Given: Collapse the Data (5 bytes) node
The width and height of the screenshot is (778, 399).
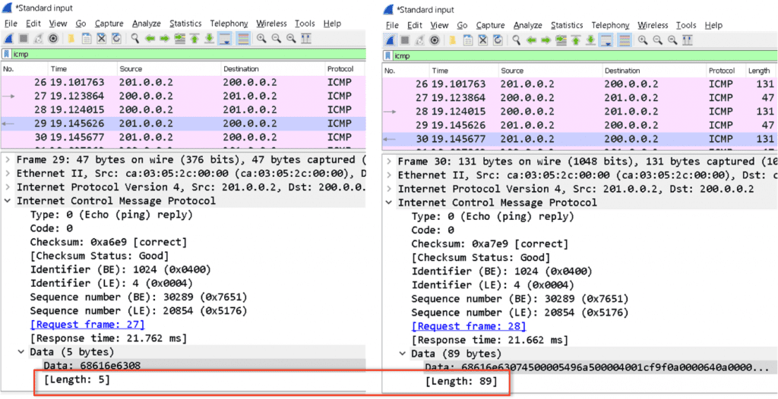Looking at the screenshot, I should (x=21, y=352).
